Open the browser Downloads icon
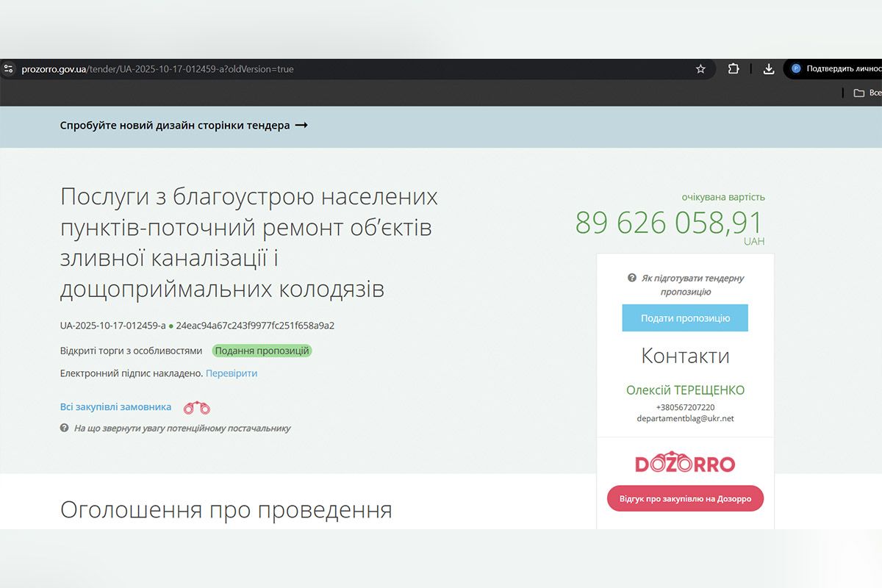Screen dimensions: 882x588 (768, 68)
